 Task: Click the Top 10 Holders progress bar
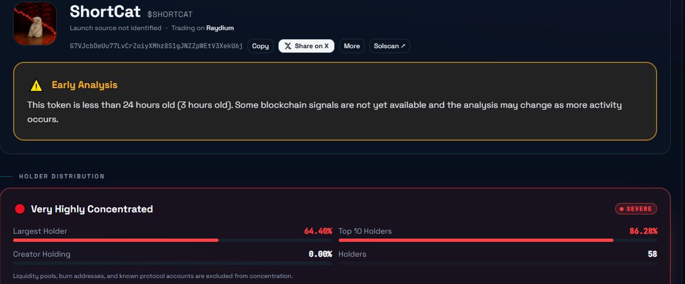pyautogui.click(x=498, y=240)
